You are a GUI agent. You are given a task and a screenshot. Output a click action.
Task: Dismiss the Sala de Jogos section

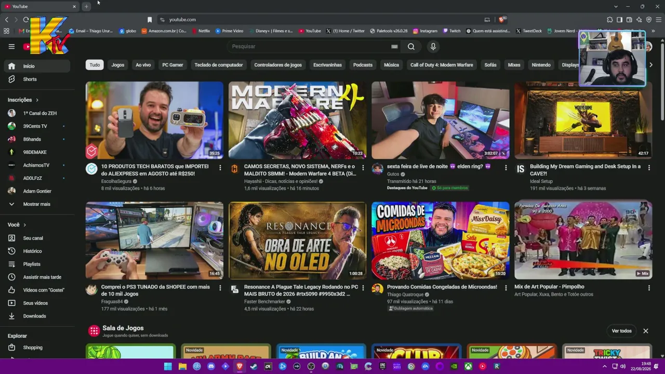click(x=646, y=331)
